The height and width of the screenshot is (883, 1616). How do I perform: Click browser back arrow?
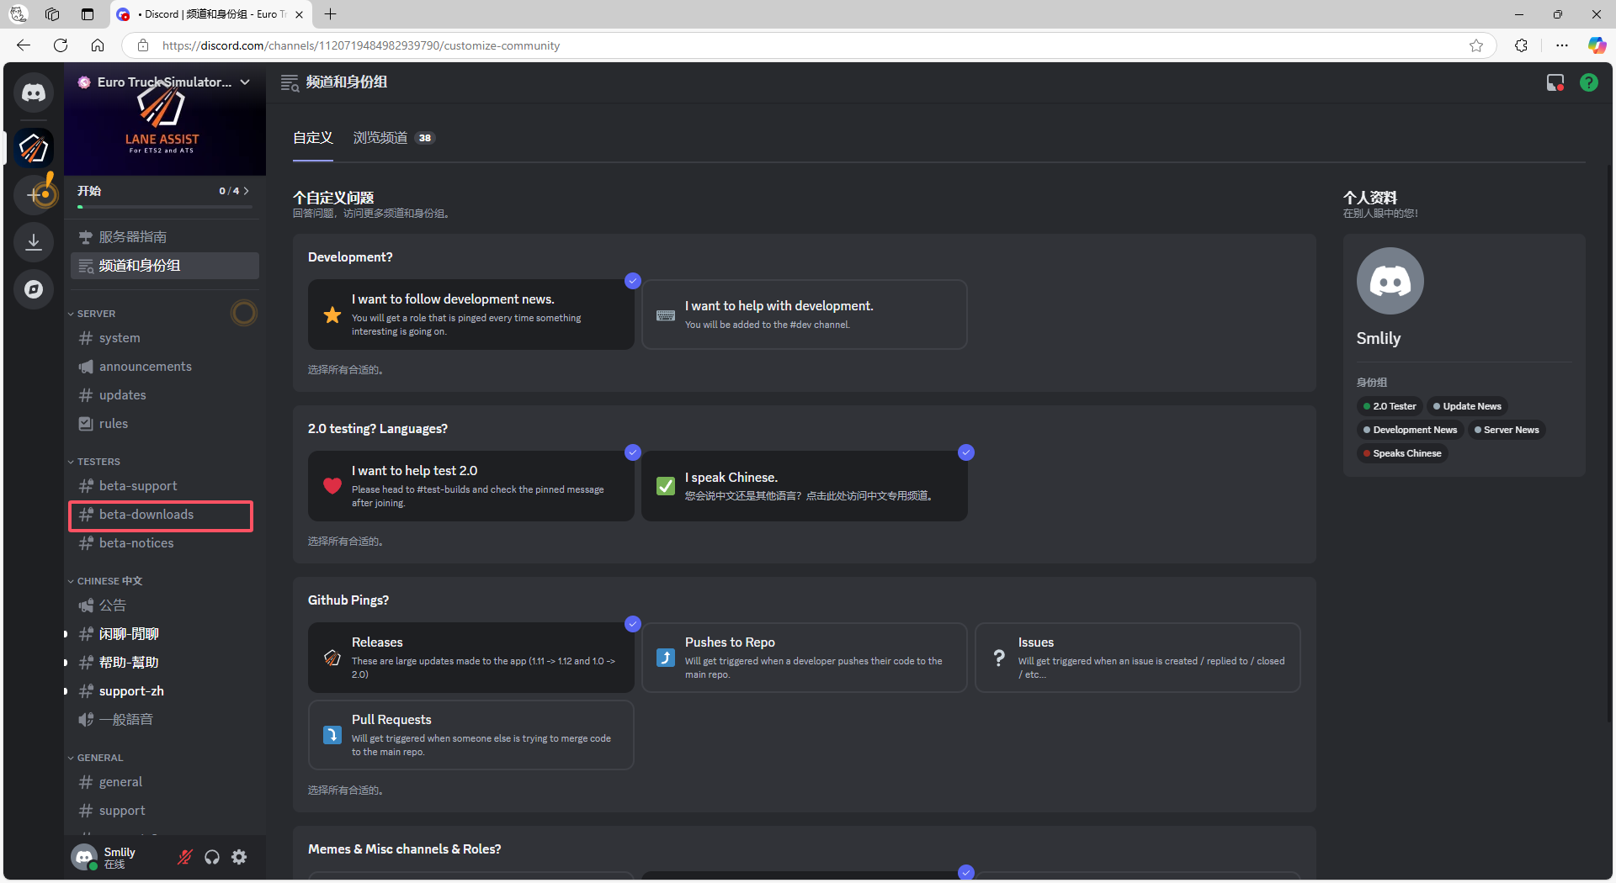pyautogui.click(x=24, y=45)
